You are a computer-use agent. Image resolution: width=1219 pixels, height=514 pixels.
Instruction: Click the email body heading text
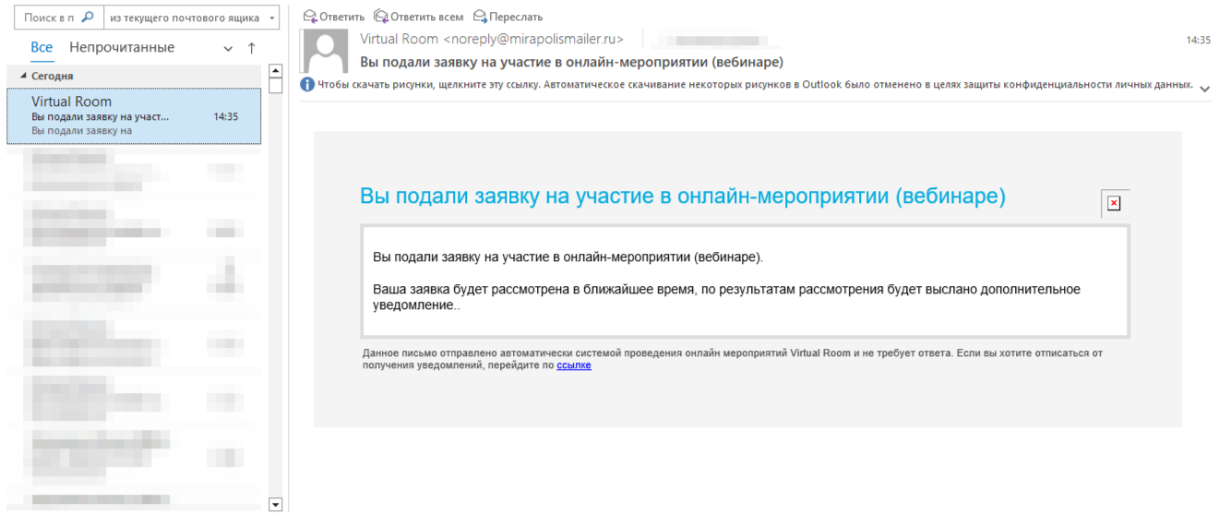pyautogui.click(x=683, y=196)
